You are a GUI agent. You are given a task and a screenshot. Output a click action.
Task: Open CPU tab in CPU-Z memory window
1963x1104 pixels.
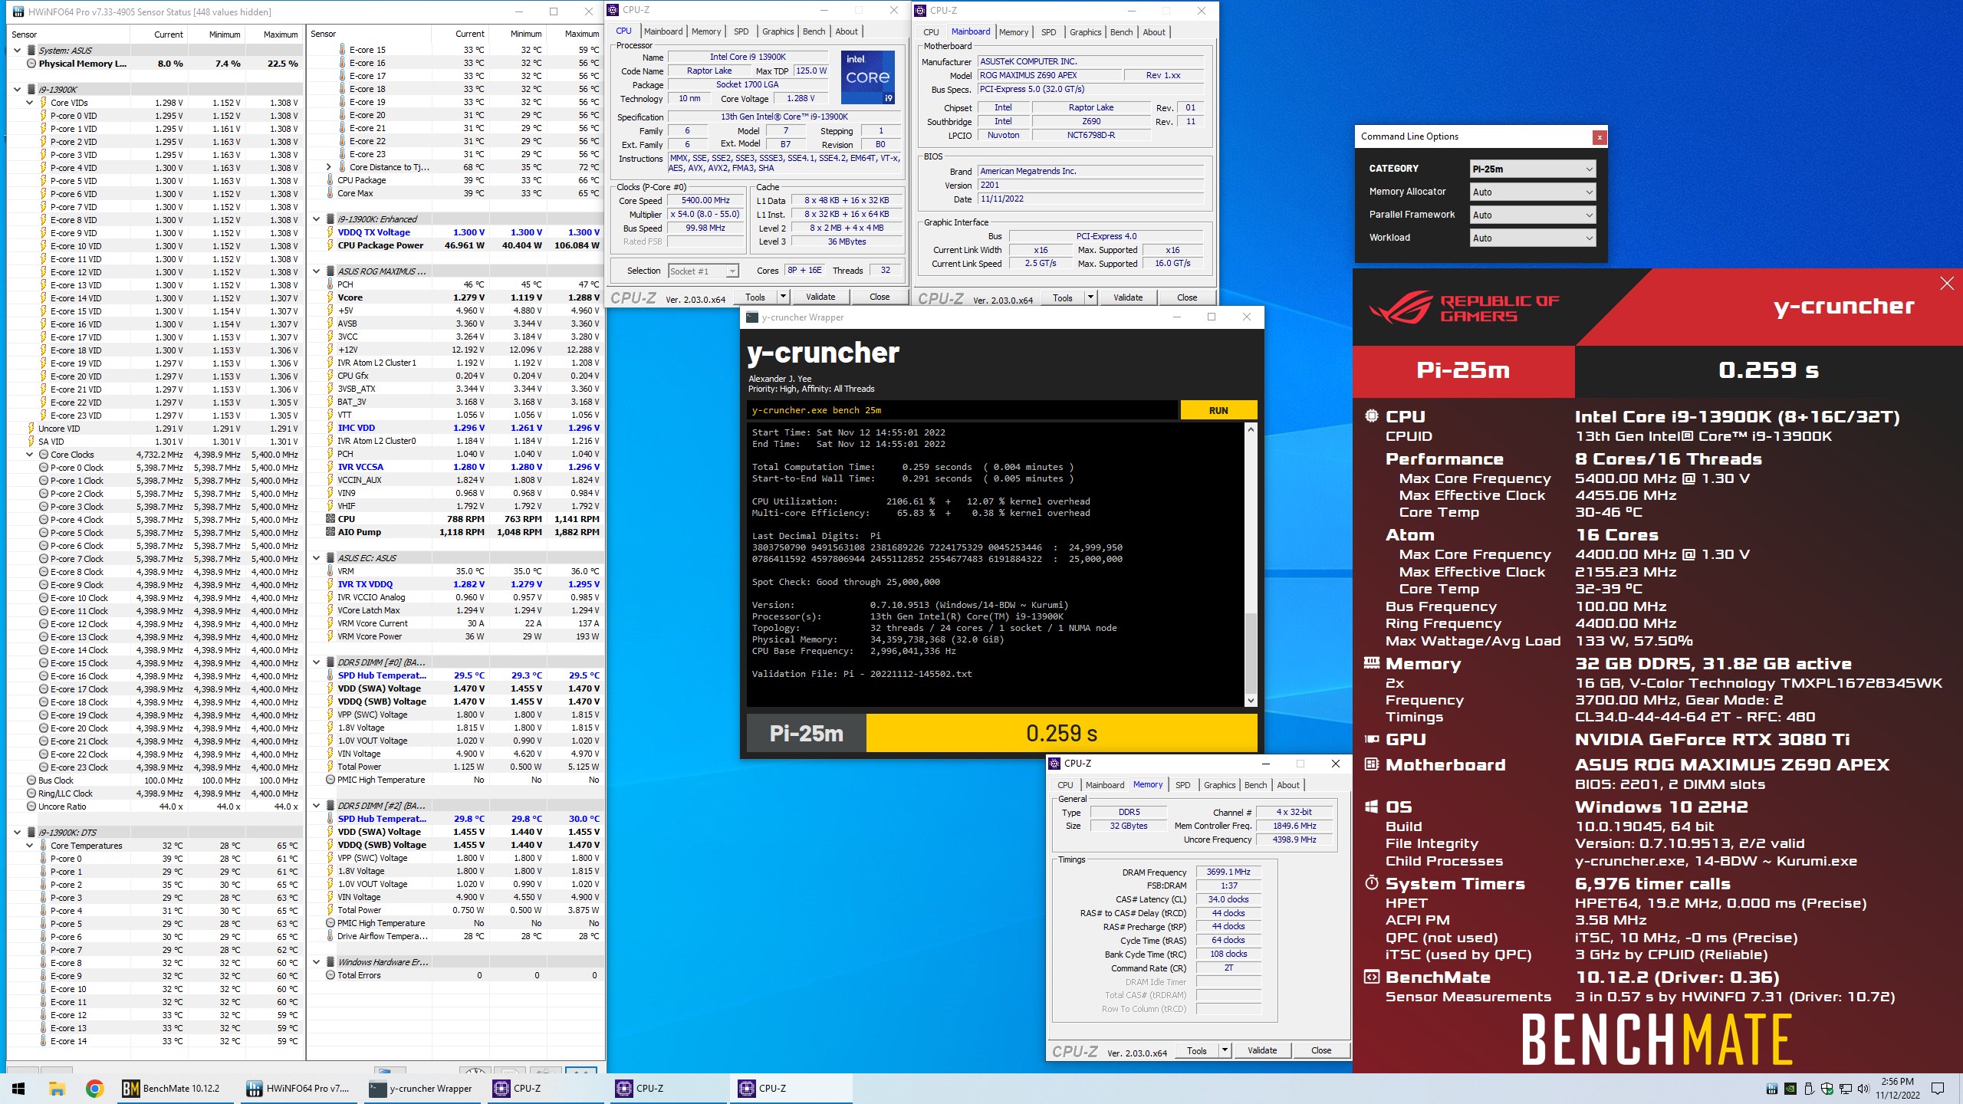1066,785
